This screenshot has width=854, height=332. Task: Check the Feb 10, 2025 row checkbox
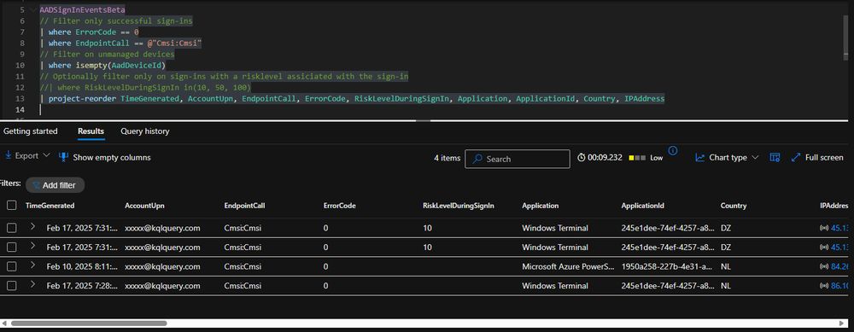click(11, 266)
